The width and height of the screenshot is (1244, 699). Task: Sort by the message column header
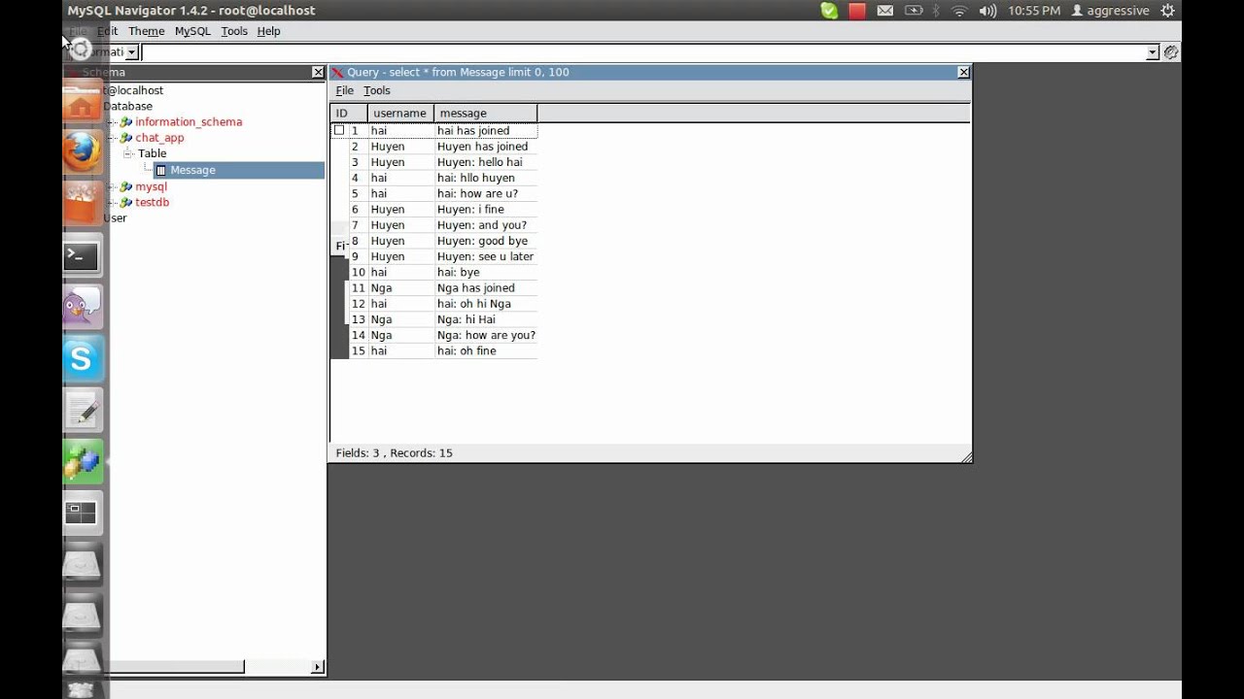(485, 114)
